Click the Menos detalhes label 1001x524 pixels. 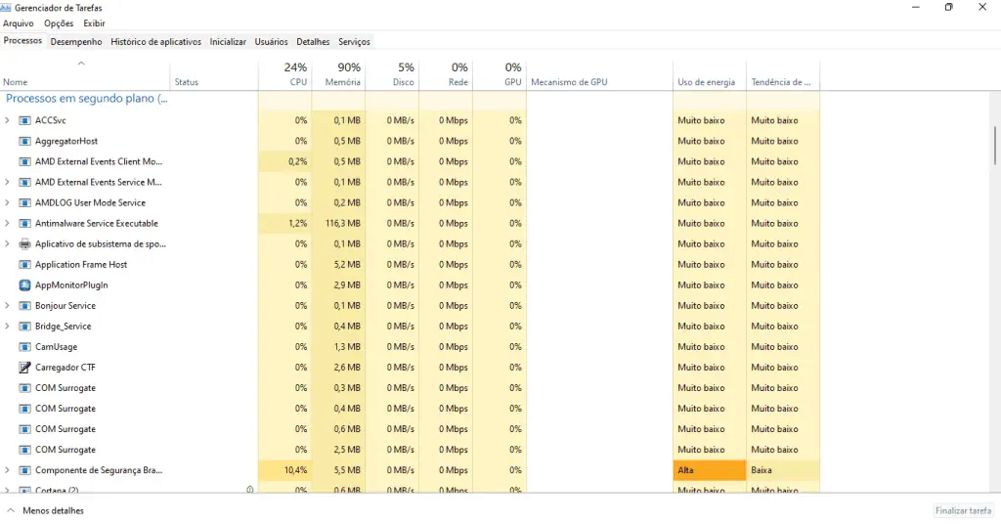tap(53, 510)
